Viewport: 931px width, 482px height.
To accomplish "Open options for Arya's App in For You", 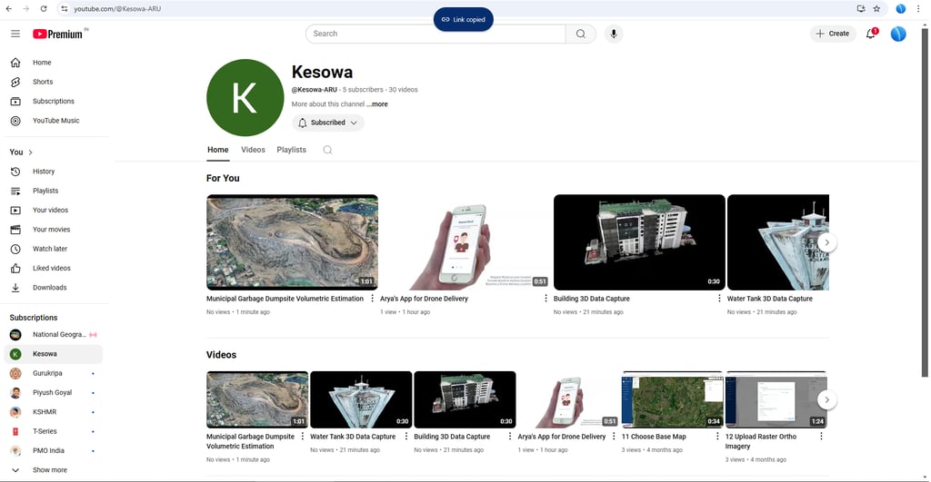I will 546,299.
